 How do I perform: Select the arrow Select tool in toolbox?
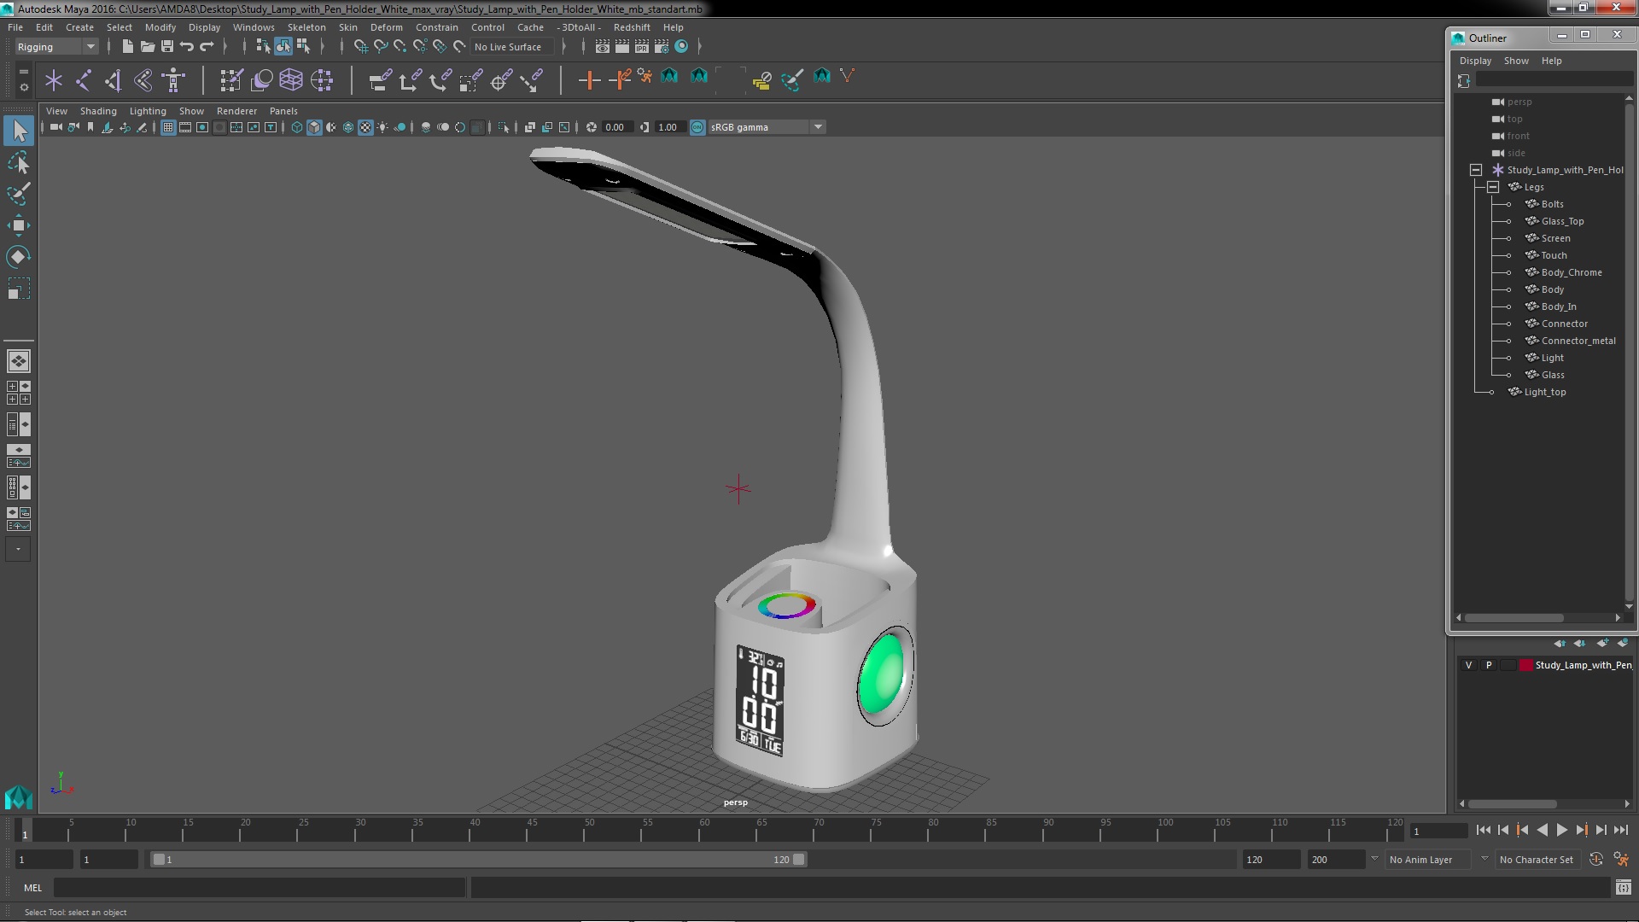click(x=19, y=131)
